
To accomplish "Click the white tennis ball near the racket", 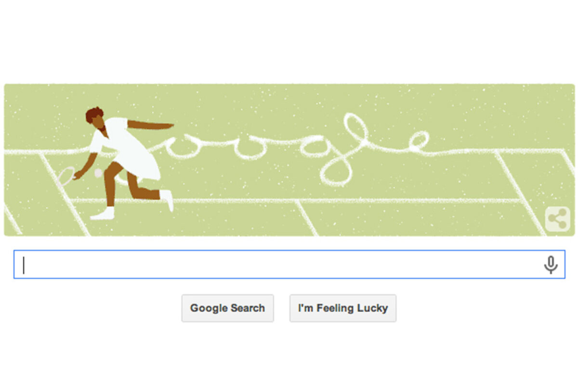I will pyautogui.click(x=98, y=173).
